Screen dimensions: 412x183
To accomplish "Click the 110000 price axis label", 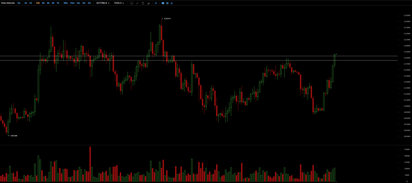I will pyautogui.click(x=408, y=106).
